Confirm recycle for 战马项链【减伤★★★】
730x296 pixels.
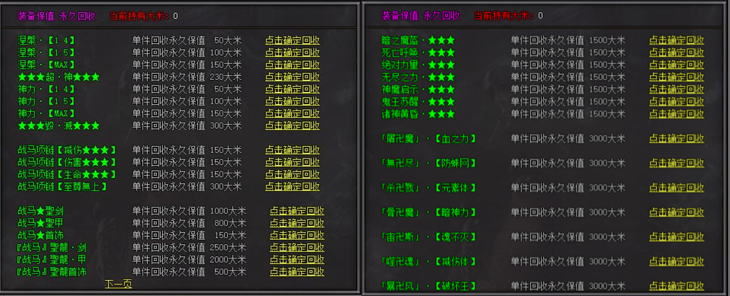tap(292, 150)
